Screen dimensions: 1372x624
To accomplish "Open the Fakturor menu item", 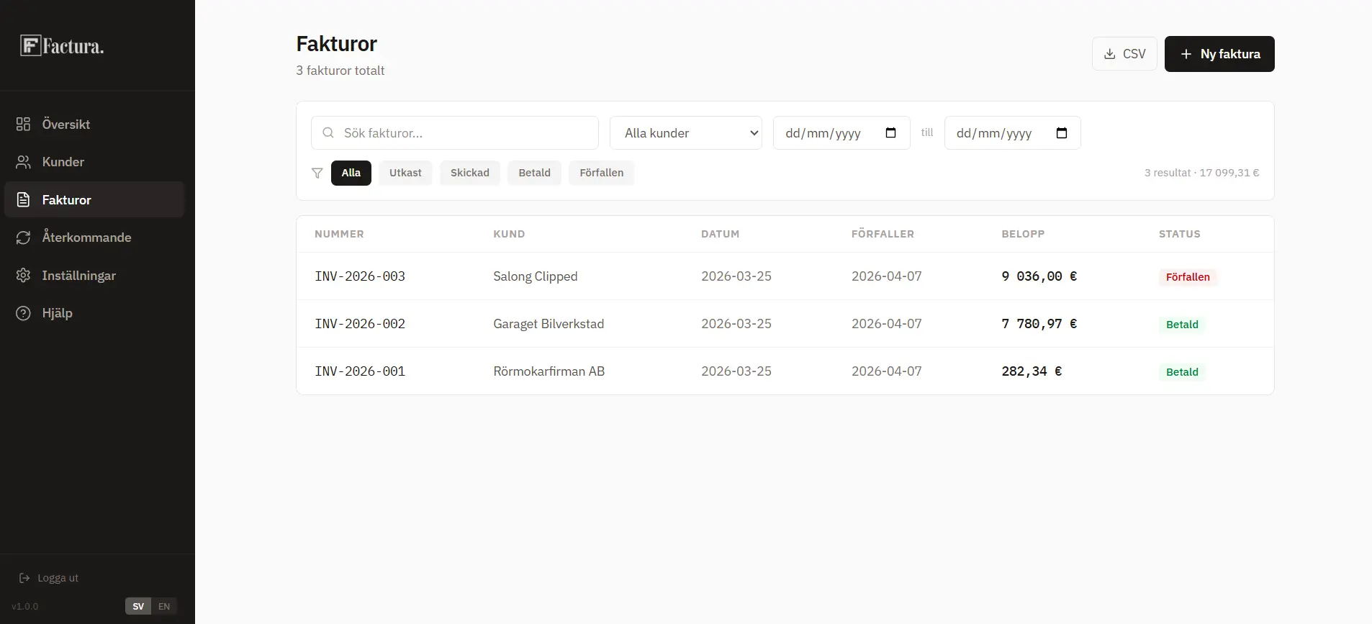I will click(x=66, y=200).
